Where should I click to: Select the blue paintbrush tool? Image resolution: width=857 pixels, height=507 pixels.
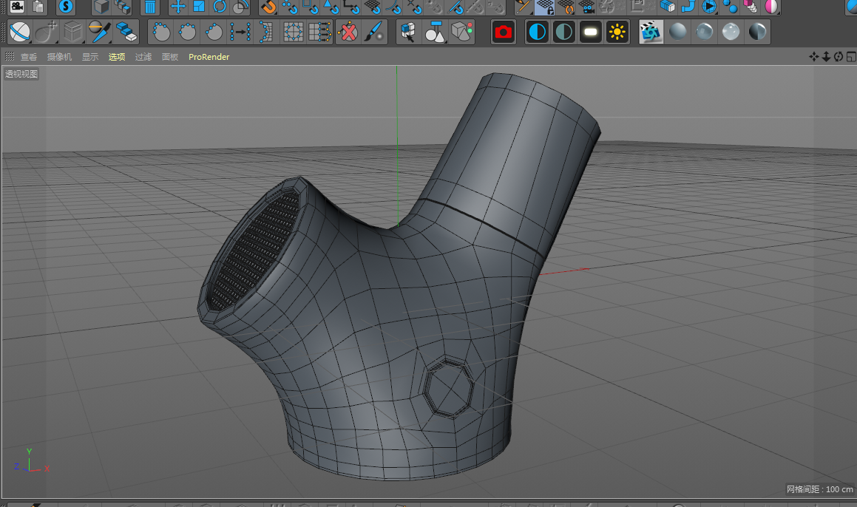tap(374, 33)
